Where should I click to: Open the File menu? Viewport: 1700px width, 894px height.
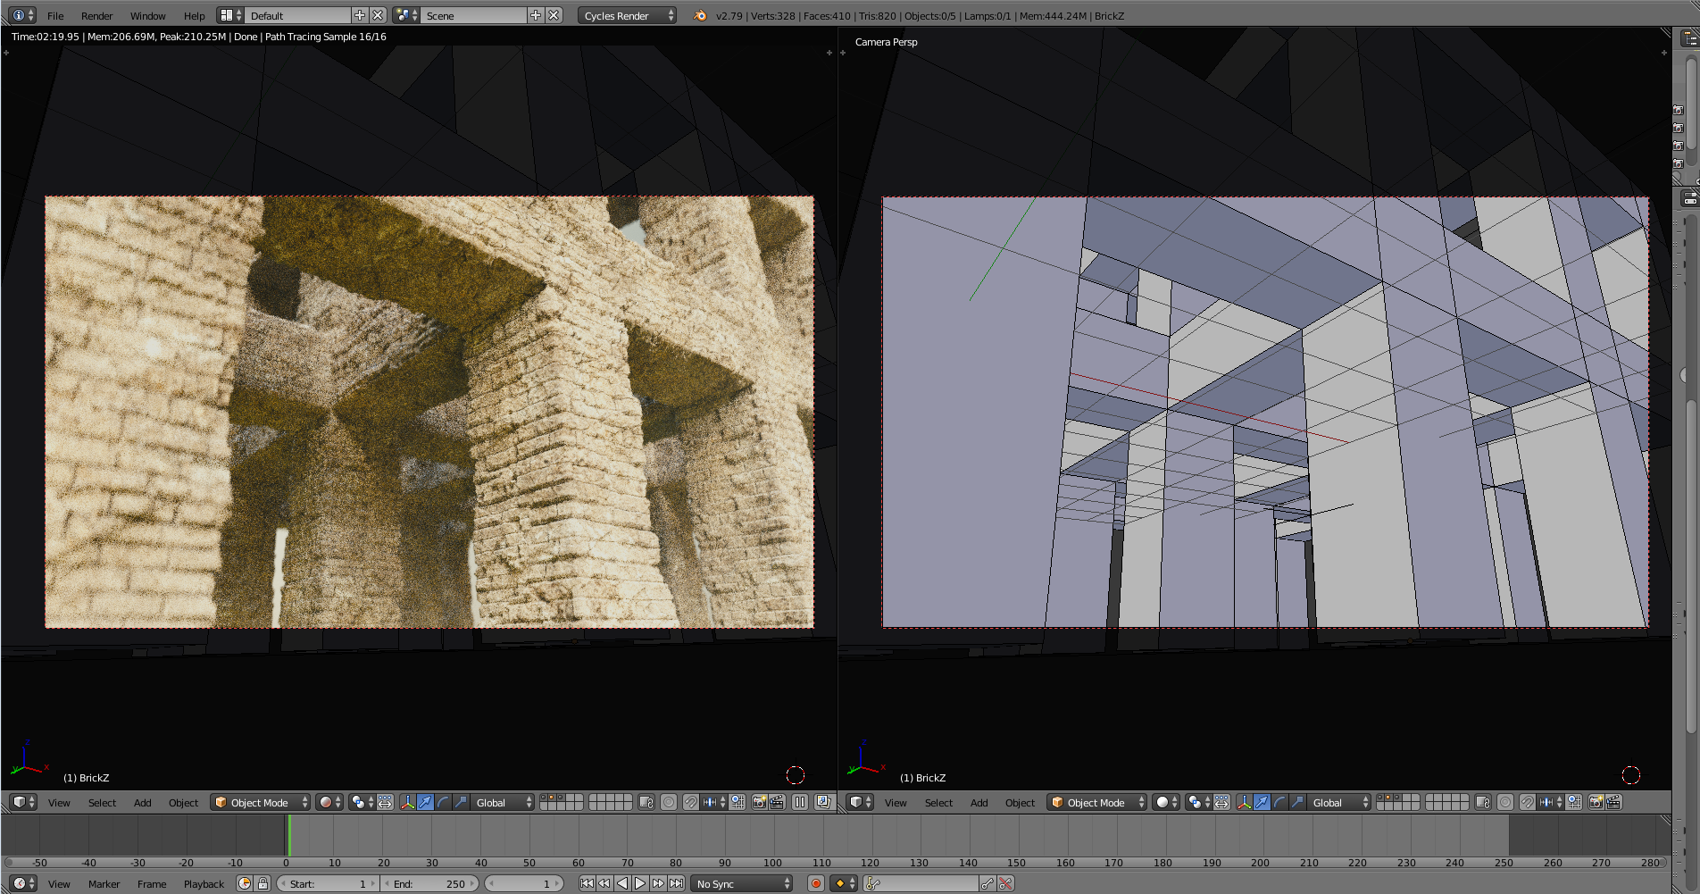pos(55,16)
